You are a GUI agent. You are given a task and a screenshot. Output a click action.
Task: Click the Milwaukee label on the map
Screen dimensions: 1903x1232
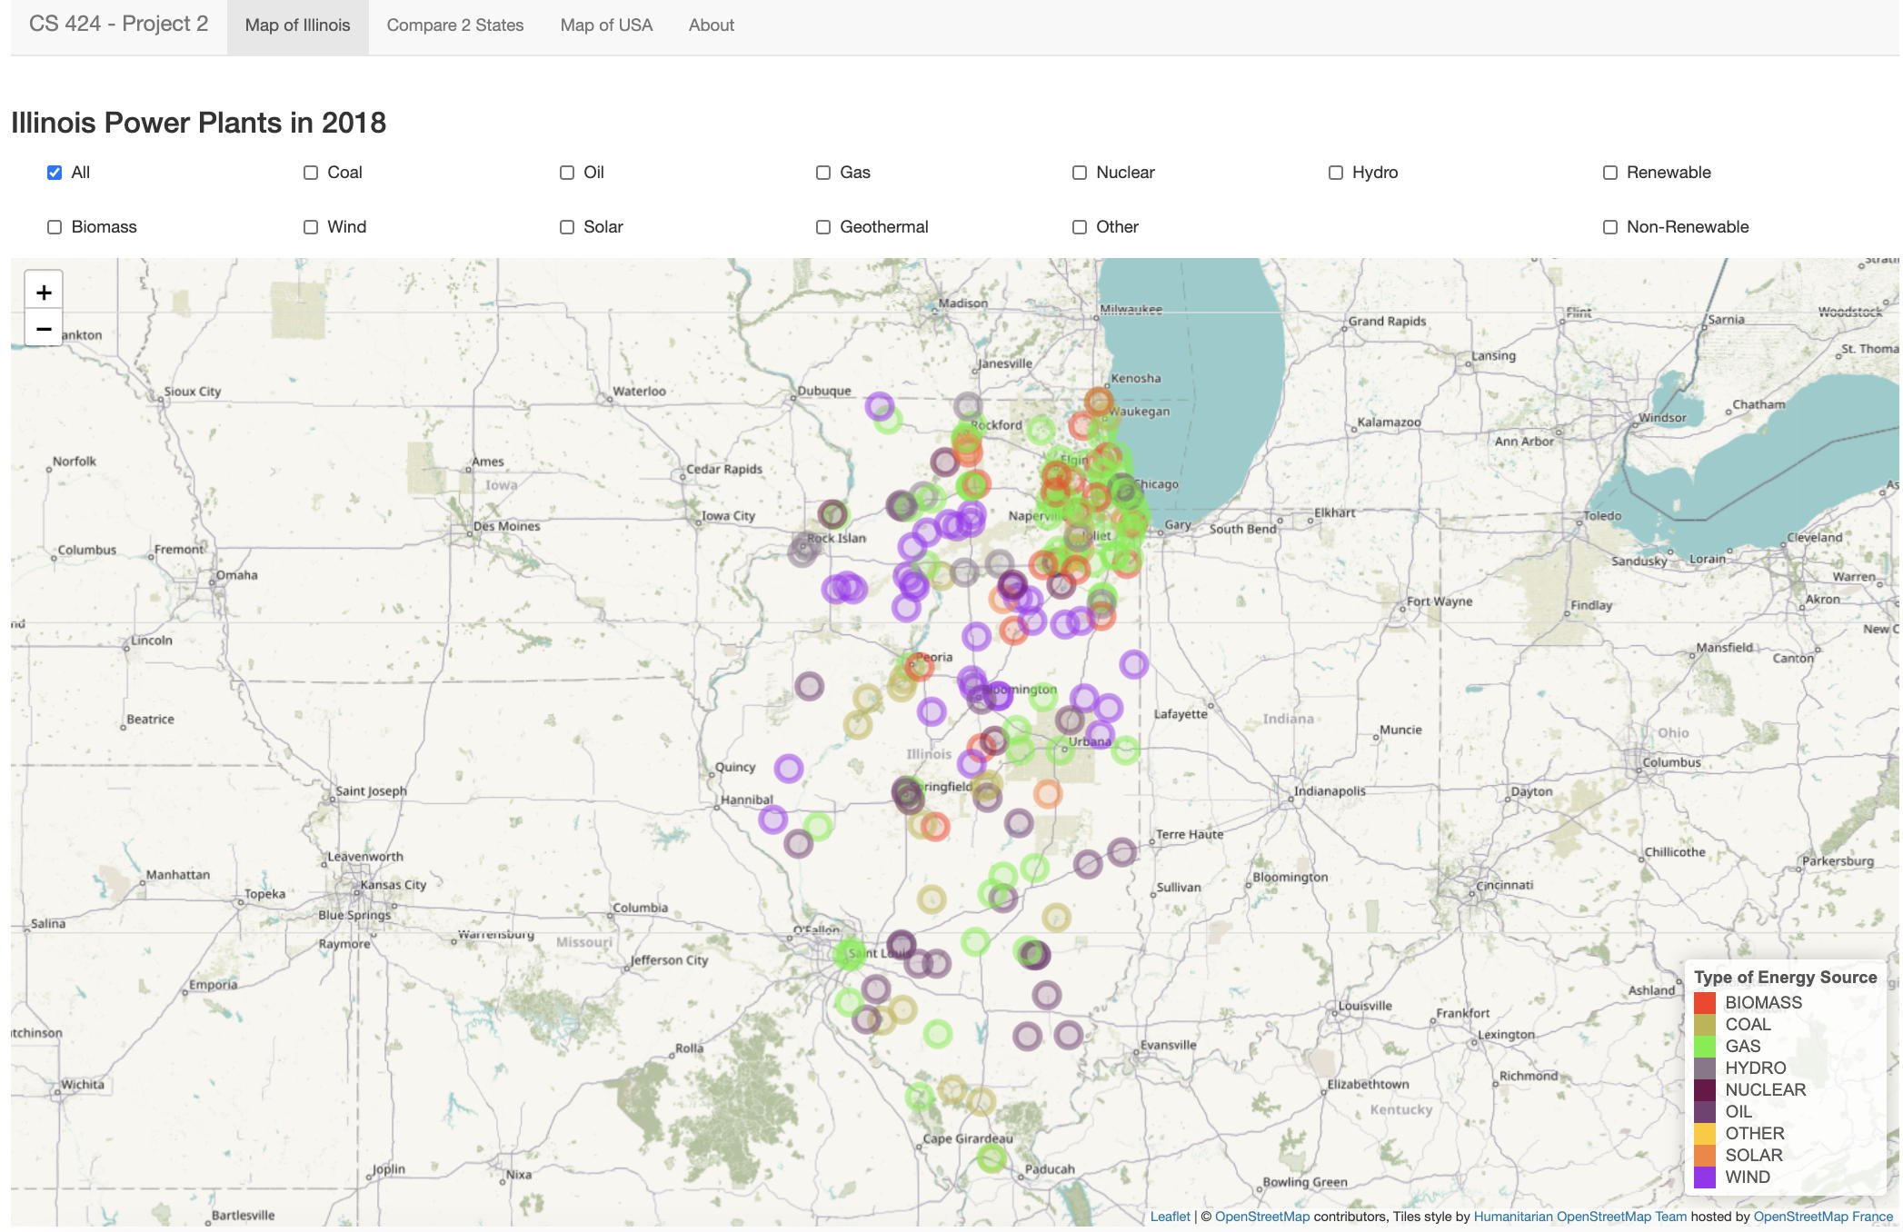pyautogui.click(x=1131, y=310)
